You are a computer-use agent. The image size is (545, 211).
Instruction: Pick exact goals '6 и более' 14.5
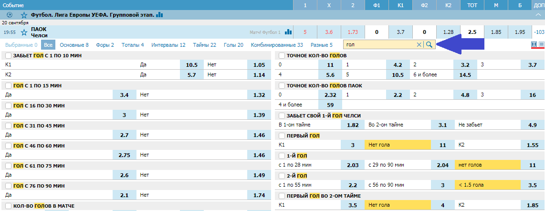pyautogui.click(x=465, y=74)
